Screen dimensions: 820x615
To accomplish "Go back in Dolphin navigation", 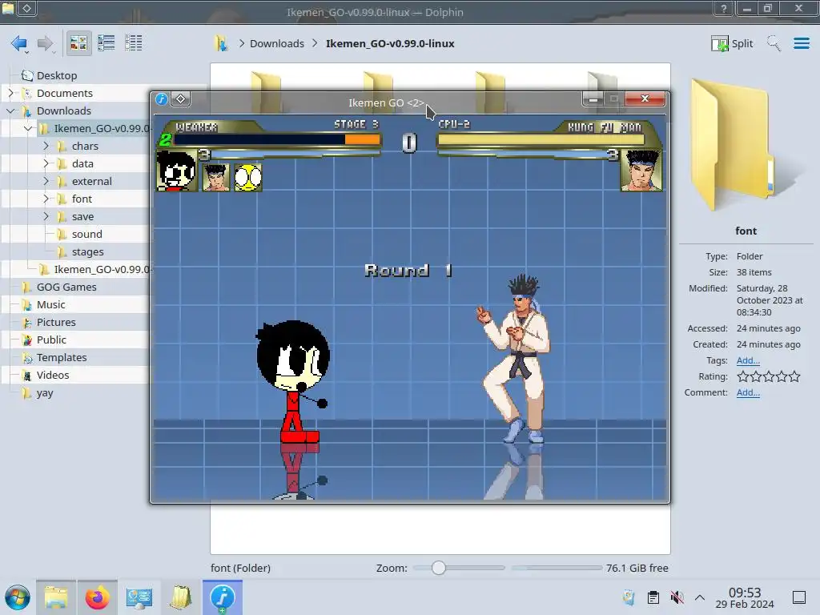I will 19,43.
